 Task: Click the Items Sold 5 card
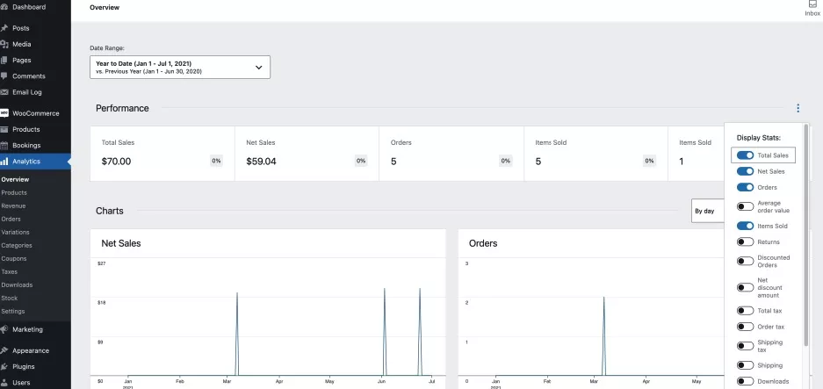596,154
